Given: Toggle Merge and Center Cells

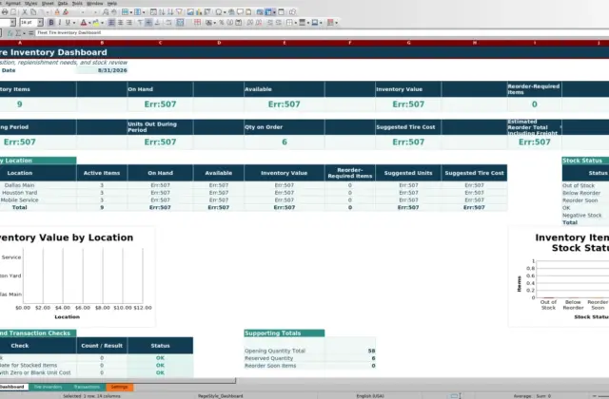Looking at the screenshot, I should pos(180,23).
